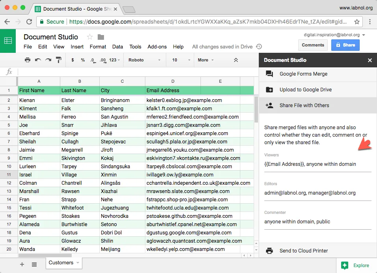Click the print icon in toolbar
This screenshot has height=273, width=377.
coord(28,60)
